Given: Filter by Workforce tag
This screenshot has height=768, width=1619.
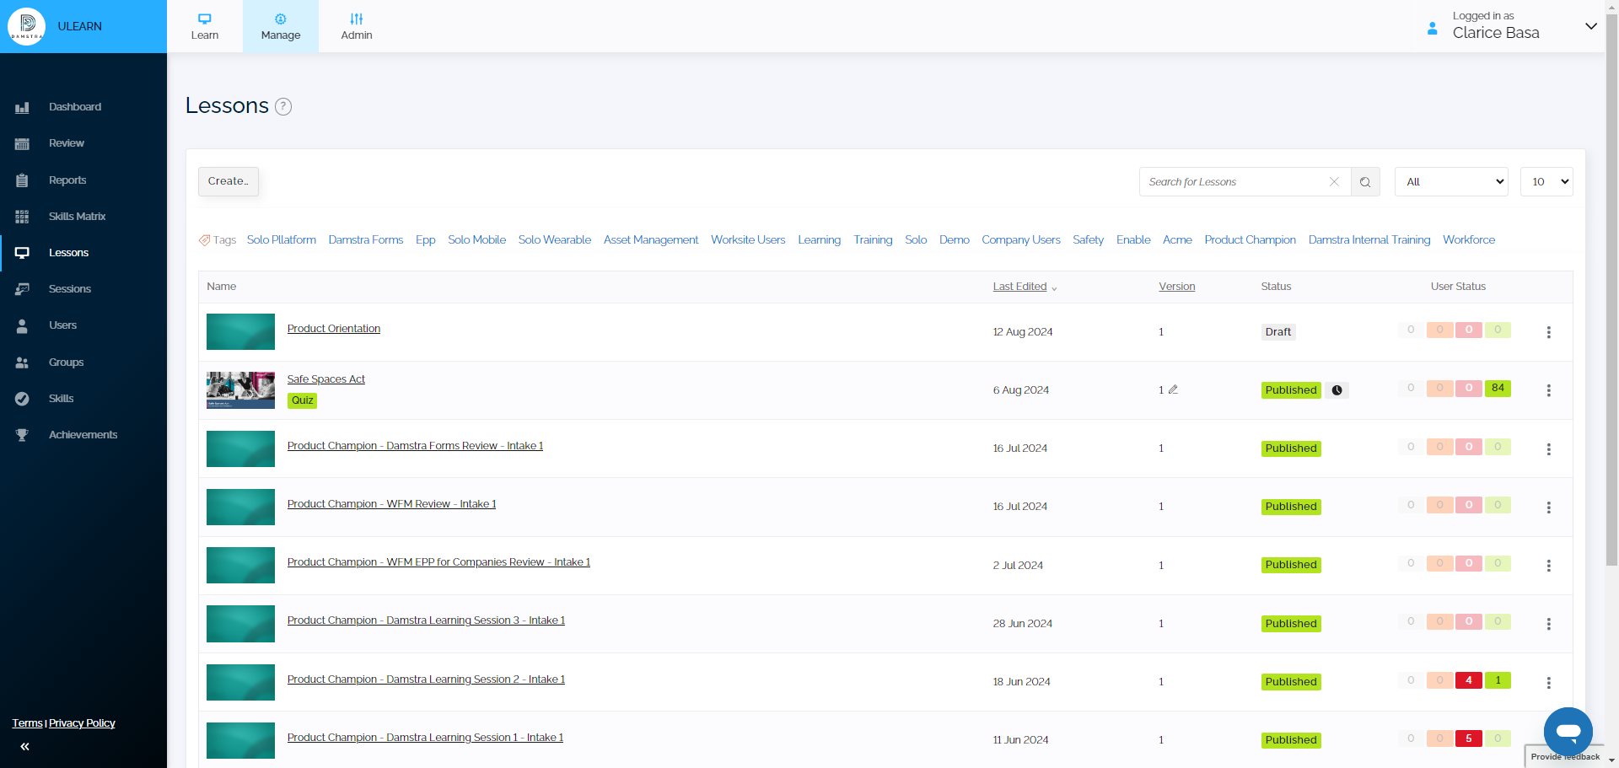Looking at the screenshot, I should coord(1469,240).
